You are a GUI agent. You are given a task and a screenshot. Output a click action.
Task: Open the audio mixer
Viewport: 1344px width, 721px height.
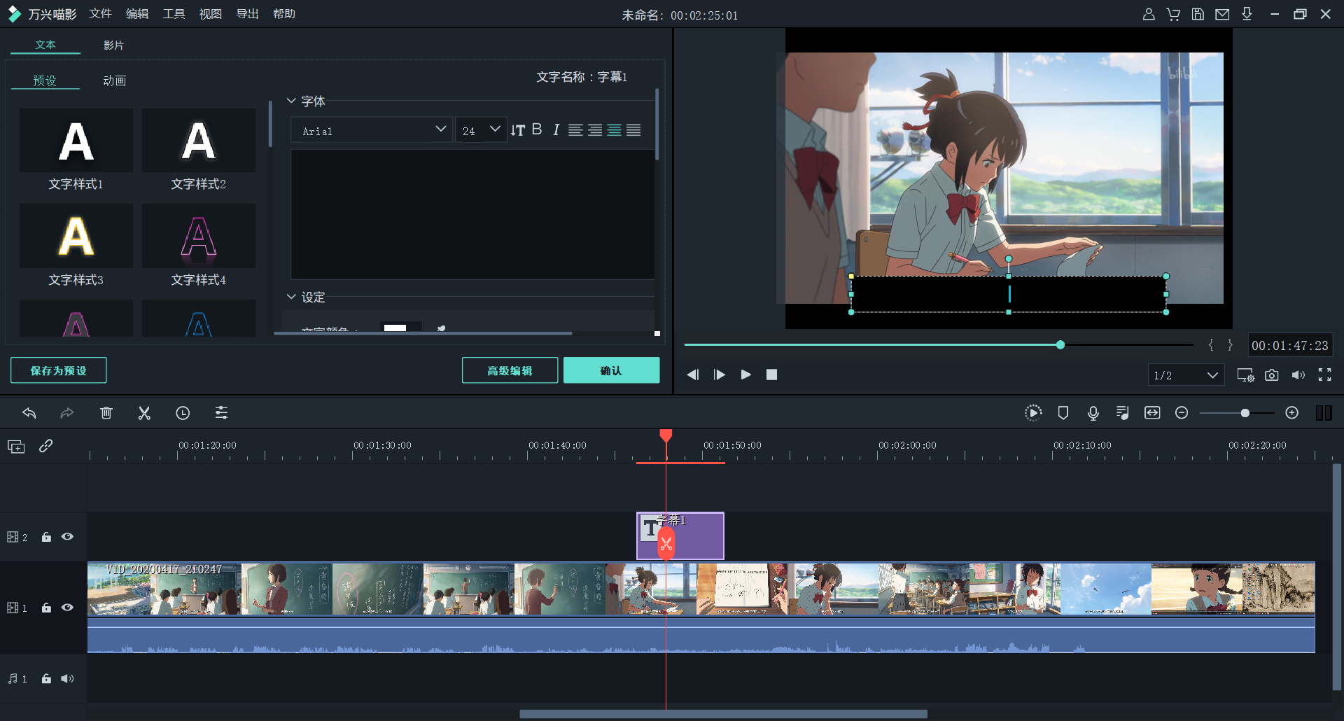(1122, 413)
